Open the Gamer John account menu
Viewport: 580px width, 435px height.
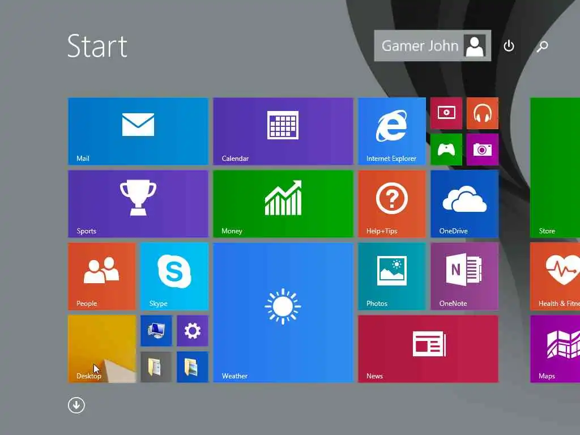432,45
